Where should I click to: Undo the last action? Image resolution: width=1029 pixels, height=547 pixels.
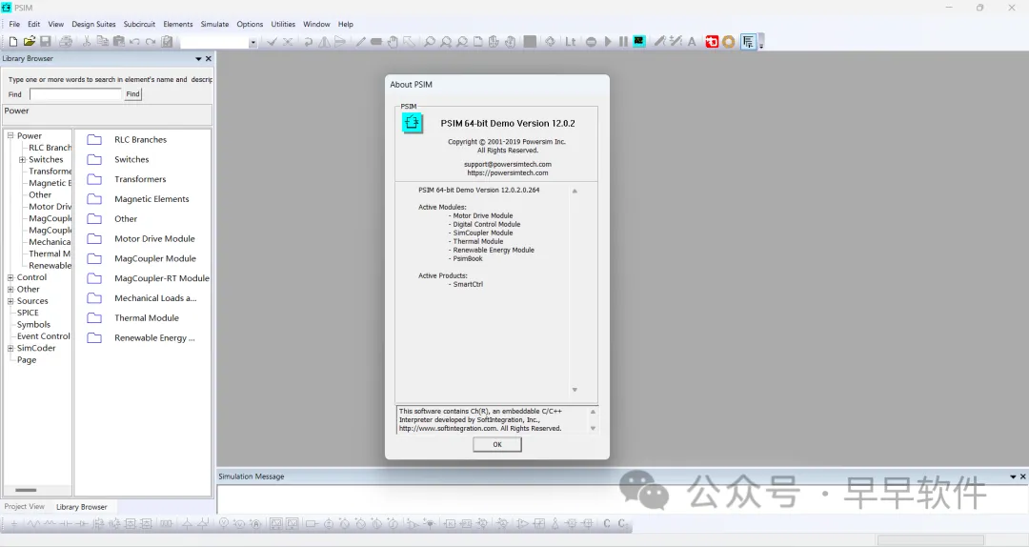(x=134, y=41)
